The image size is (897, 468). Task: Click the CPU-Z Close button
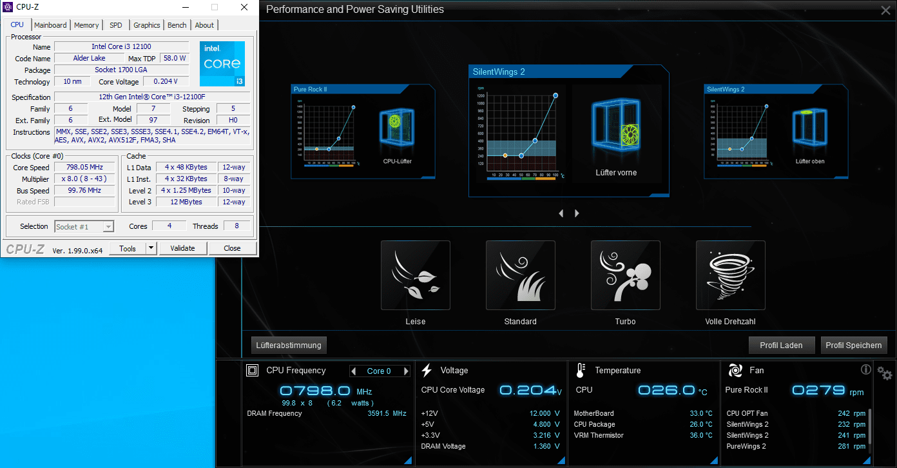coord(233,248)
